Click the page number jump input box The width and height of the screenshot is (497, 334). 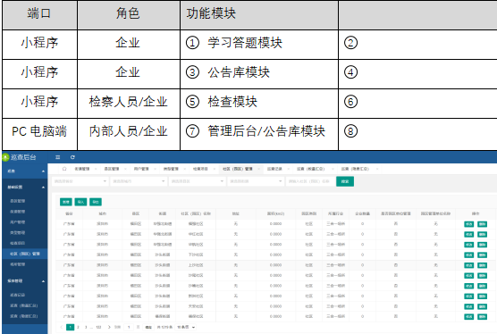[x=129, y=327]
